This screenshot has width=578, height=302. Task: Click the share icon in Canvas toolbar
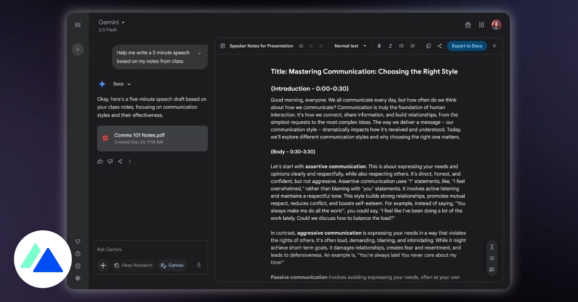pos(439,46)
